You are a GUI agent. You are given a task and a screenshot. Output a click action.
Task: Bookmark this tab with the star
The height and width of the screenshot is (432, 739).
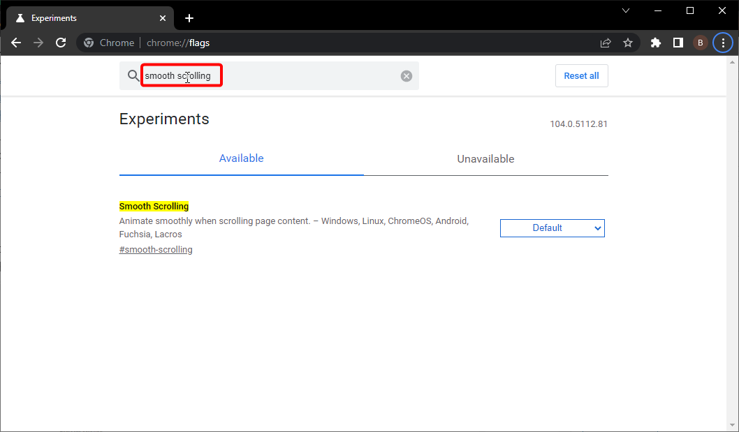(628, 43)
